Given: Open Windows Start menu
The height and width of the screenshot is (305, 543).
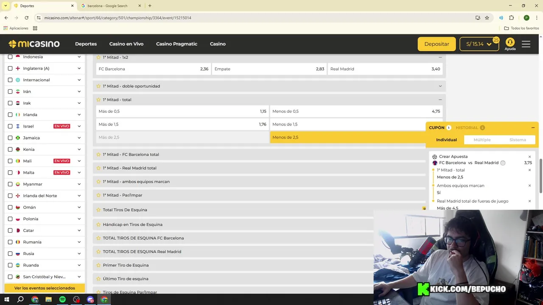Looking at the screenshot, I should (x=7, y=299).
